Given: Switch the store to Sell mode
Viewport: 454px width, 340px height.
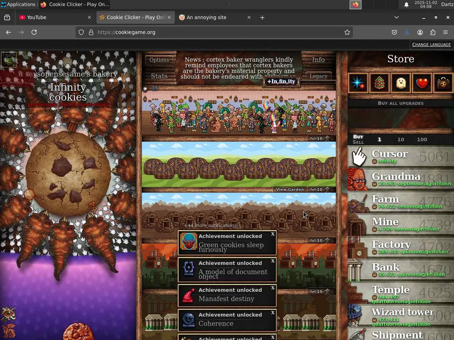Looking at the screenshot, I should [358, 142].
